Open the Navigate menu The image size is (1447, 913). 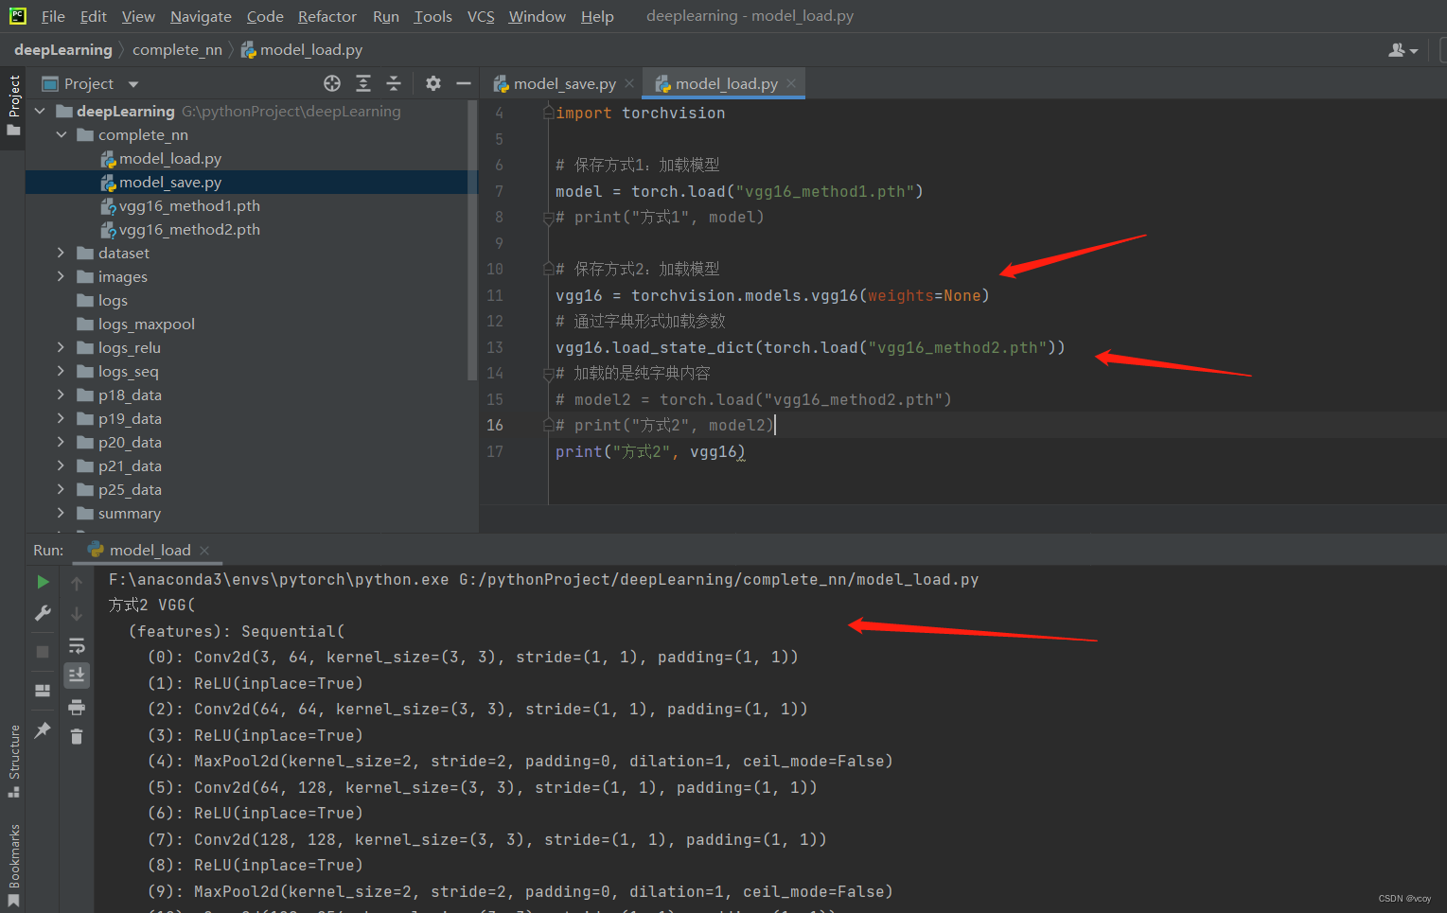[x=201, y=16]
